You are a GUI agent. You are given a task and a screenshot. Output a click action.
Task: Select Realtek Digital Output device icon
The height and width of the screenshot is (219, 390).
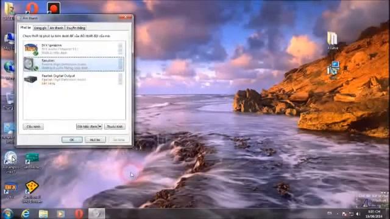(x=31, y=80)
